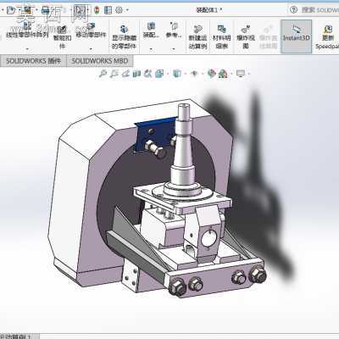Open the 运动算例 1 motion study tab
The height and width of the screenshot is (339, 339).
(x=17, y=336)
